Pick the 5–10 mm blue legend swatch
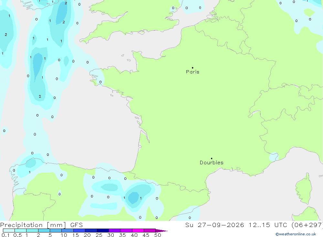The height and width of the screenshot is (237, 323). tap(56, 231)
